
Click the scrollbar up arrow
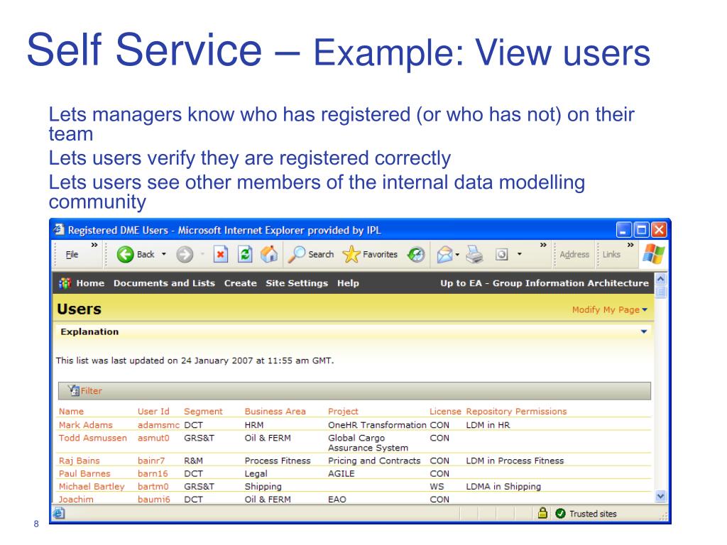661,279
